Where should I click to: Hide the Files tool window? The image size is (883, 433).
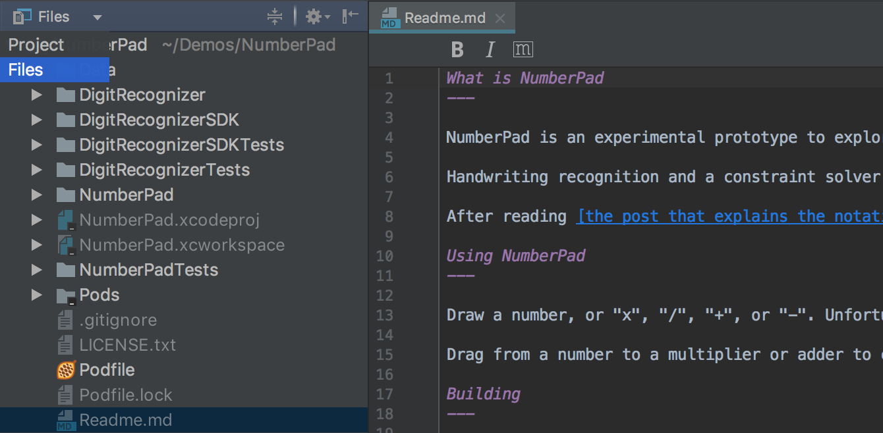pos(350,16)
